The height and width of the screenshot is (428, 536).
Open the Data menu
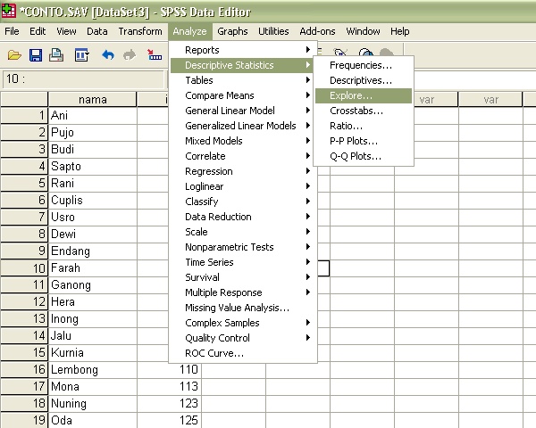(97, 31)
